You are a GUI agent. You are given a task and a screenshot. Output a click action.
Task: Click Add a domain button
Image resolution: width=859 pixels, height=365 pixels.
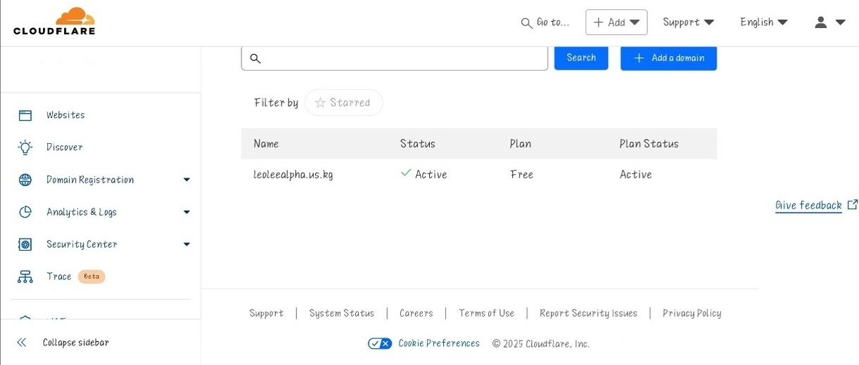(668, 58)
